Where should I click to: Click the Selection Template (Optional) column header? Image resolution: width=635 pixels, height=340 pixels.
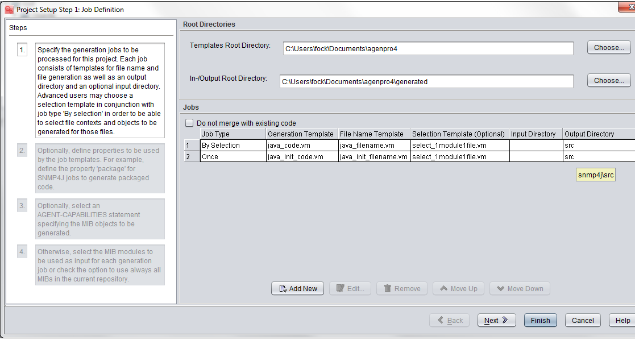pyautogui.click(x=460, y=134)
